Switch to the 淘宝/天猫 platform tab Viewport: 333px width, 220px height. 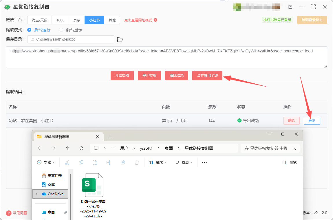[39, 20]
